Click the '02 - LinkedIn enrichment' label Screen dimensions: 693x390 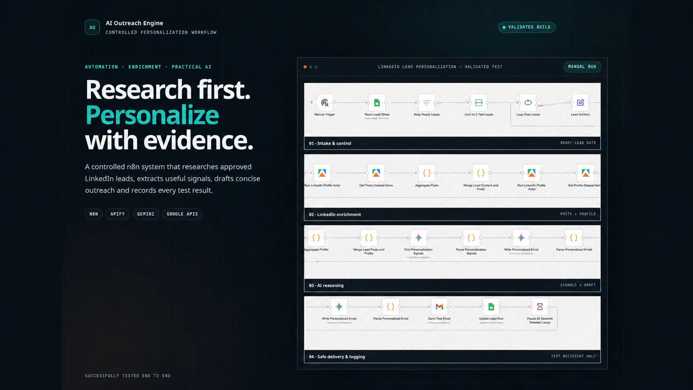[335, 214]
